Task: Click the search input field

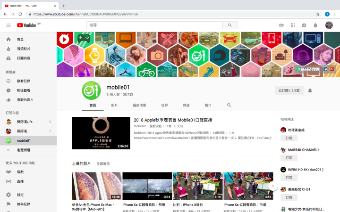Action: pos(154,25)
